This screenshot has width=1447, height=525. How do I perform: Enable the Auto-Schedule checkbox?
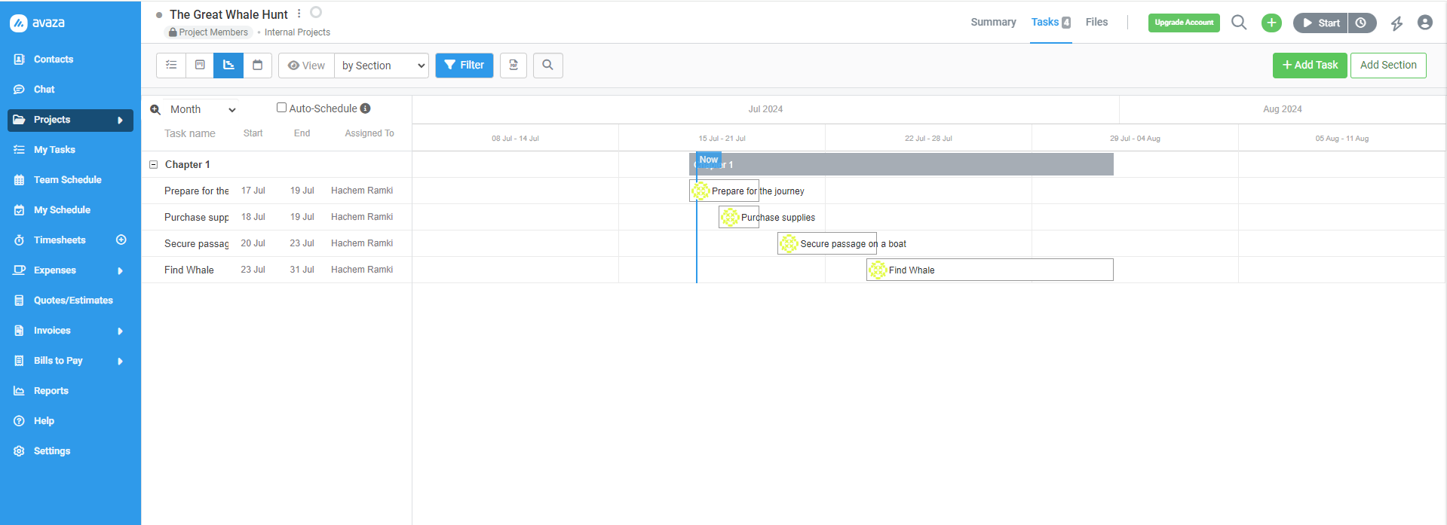tap(281, 108)
